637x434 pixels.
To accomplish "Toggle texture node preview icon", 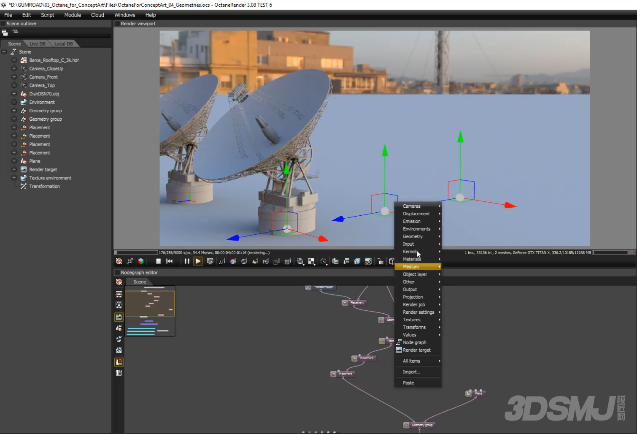I will coord(119,350).
